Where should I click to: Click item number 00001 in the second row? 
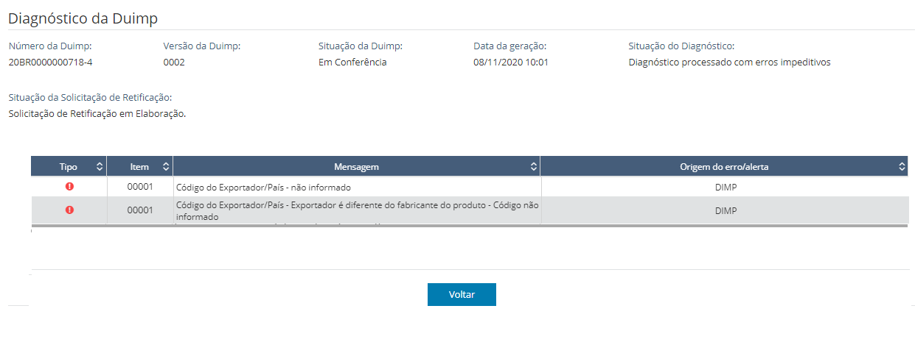[139, 210]
